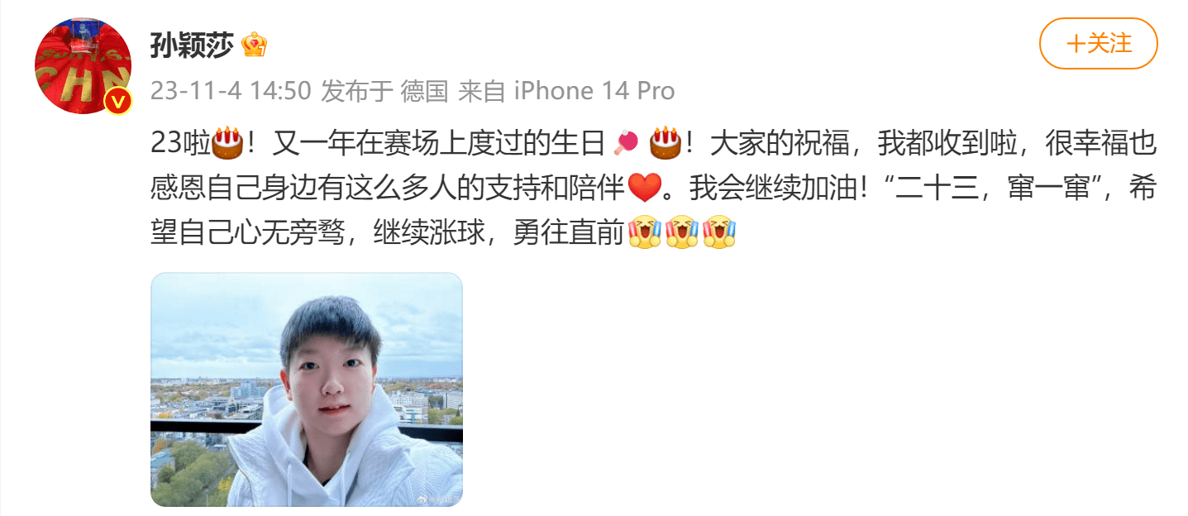
Task: Click the birthday cake emoji after 23啦
Action: coord(227,143)
